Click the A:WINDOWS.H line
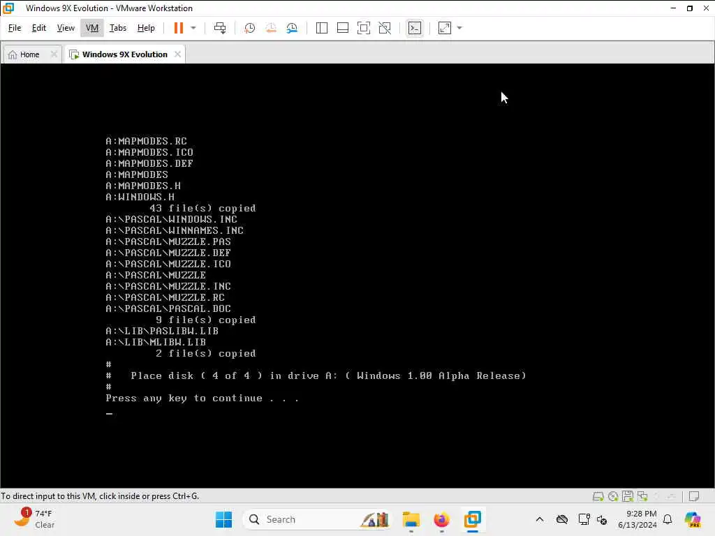 click(140, 197)
